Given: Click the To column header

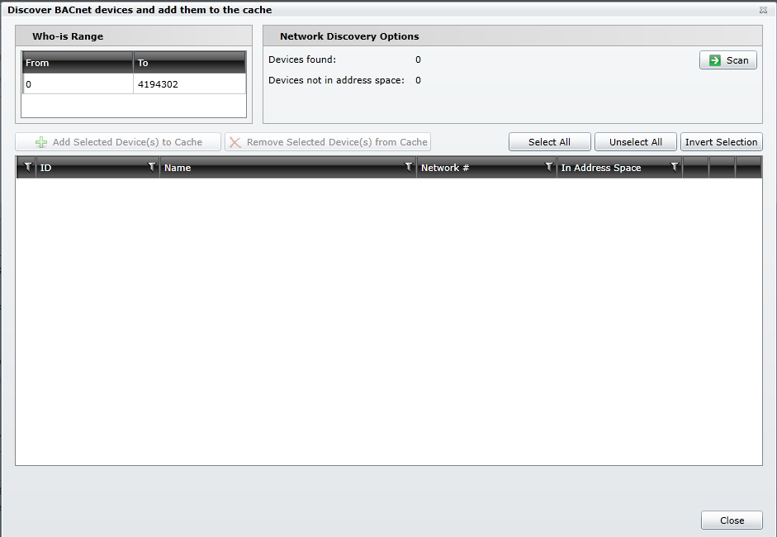Looking at the screenshot, I should pyautogui.click(x=189, y=63).
